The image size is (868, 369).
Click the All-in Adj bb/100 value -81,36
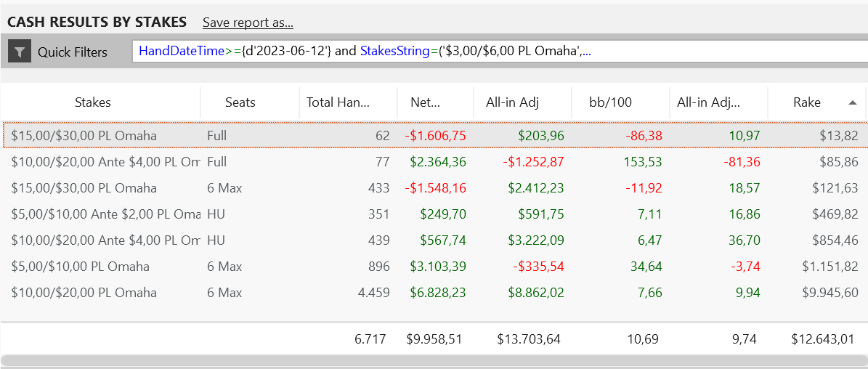[x=742, y=161]
